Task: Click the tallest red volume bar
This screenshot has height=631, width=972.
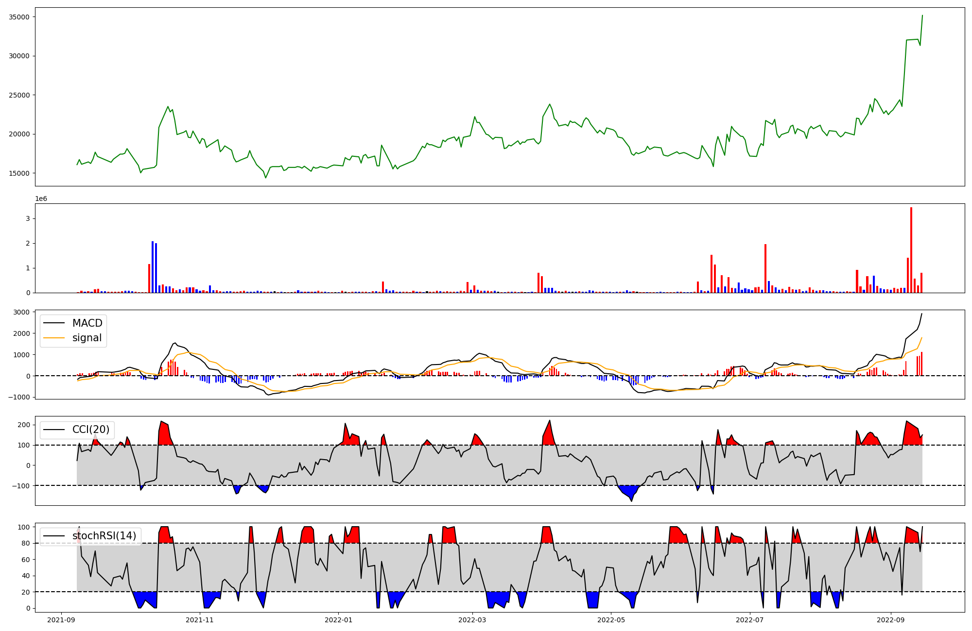Action: click(x=911, y=250)
